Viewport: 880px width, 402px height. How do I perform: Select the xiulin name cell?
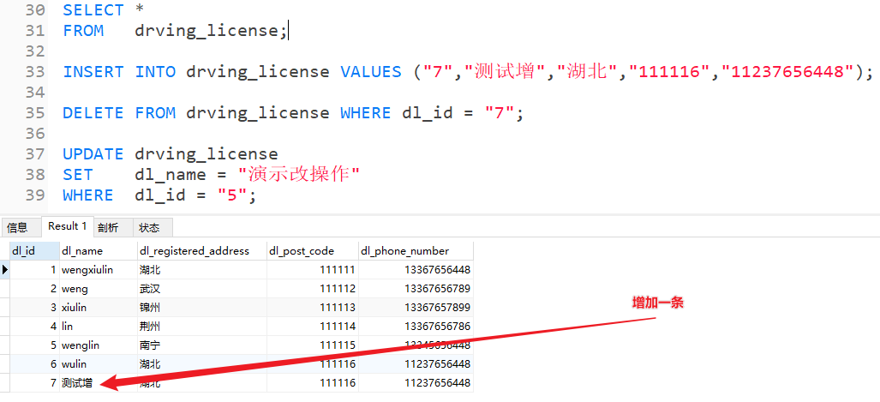coord(99,308)
